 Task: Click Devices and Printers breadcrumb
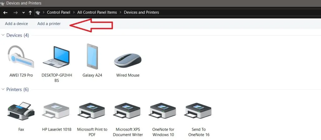click(141, 12)
